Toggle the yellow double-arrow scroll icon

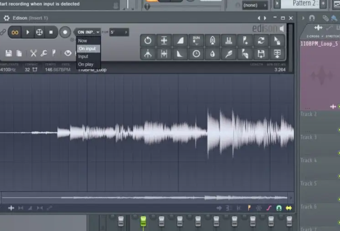point(289,208)
